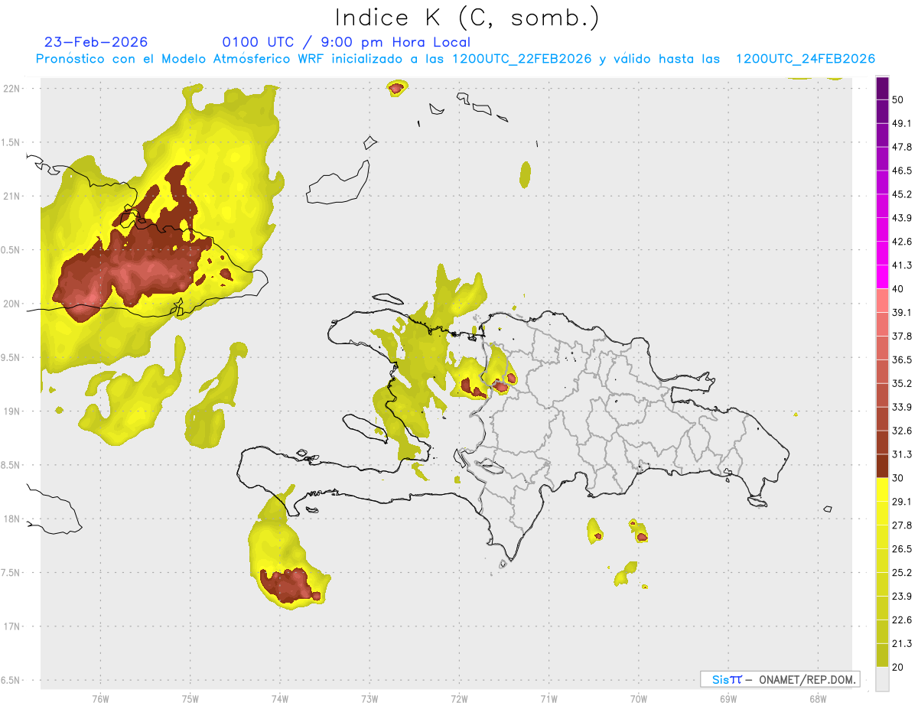Select the date text "23-Feb-2026"
Image resolution: width=918 pixels, height=709 pixels.
click(x=96, y=42)
